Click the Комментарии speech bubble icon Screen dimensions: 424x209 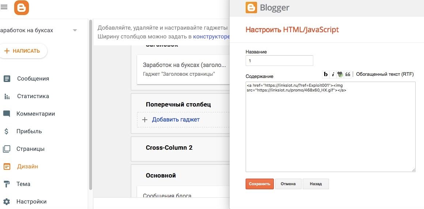pos(7,114)
